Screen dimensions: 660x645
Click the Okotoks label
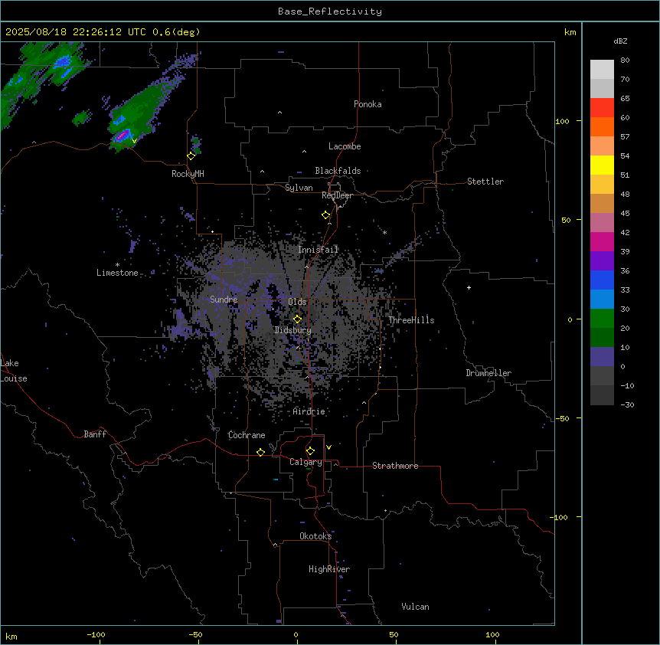coord(315,536)
